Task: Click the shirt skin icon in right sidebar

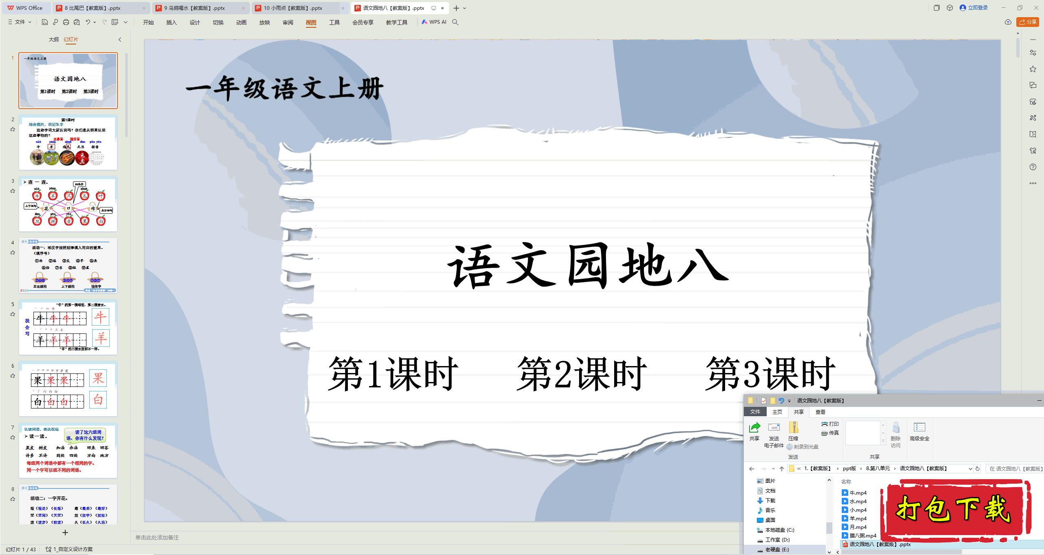Action: 1033,151
